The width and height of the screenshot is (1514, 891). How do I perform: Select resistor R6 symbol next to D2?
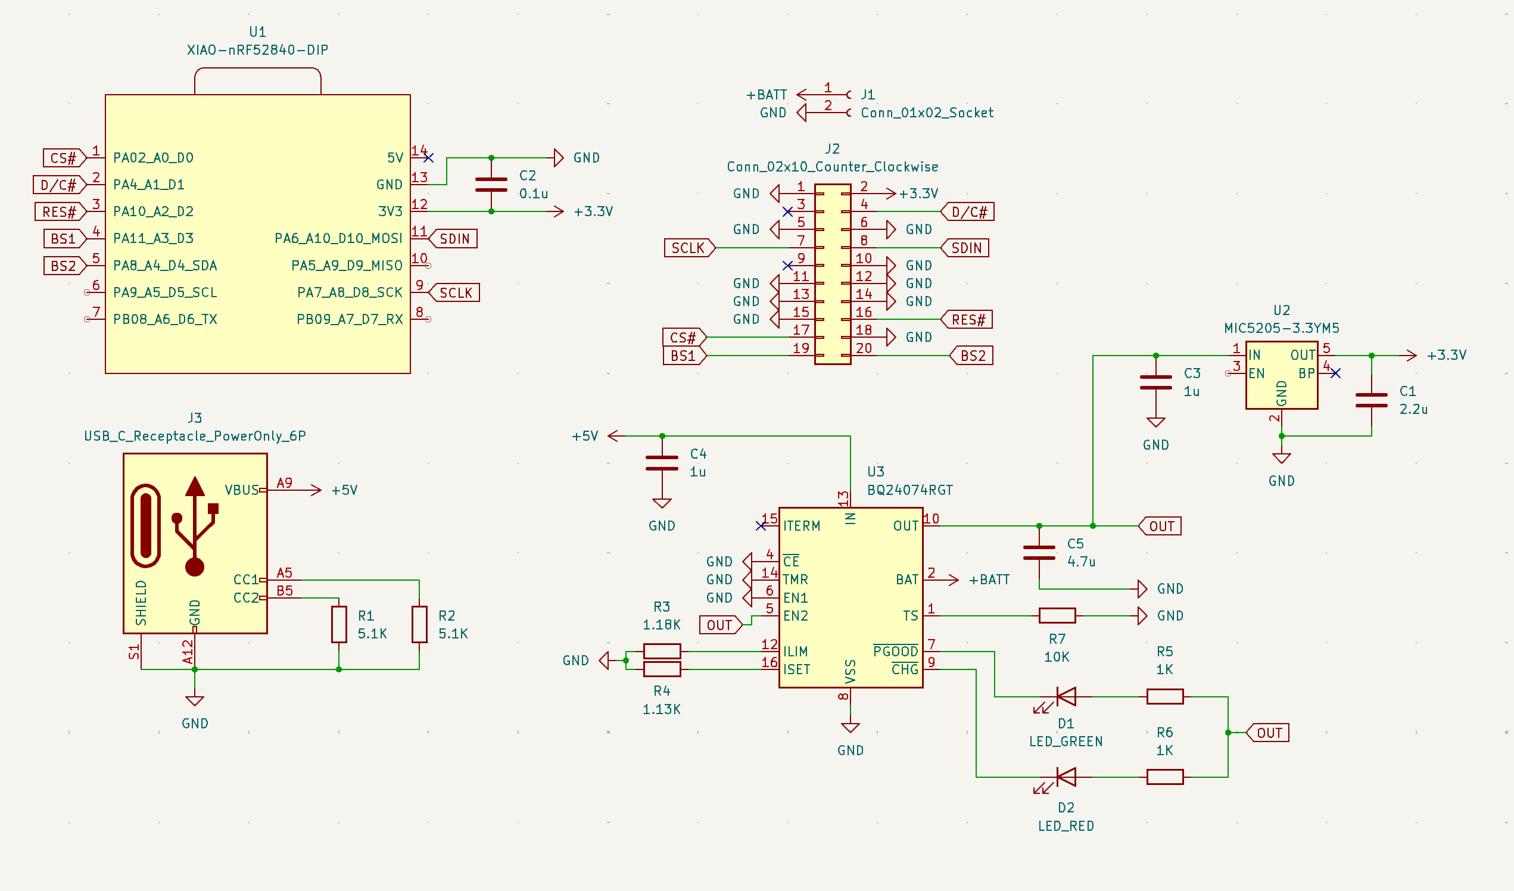(x=1165, y=777)
